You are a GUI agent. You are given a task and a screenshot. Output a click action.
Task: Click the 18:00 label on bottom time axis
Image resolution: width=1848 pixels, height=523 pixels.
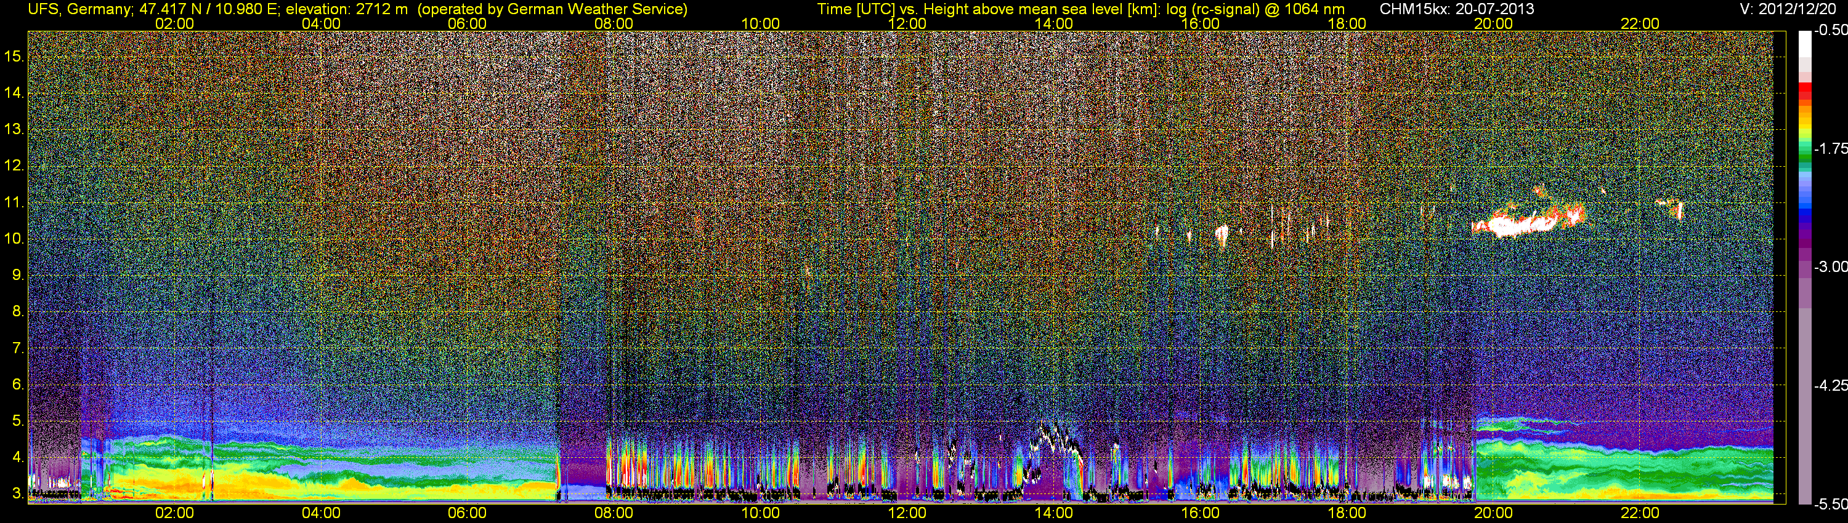coord(1347,513)
